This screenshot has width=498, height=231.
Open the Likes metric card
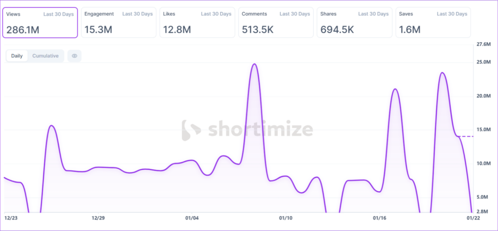tap(197, 22)
